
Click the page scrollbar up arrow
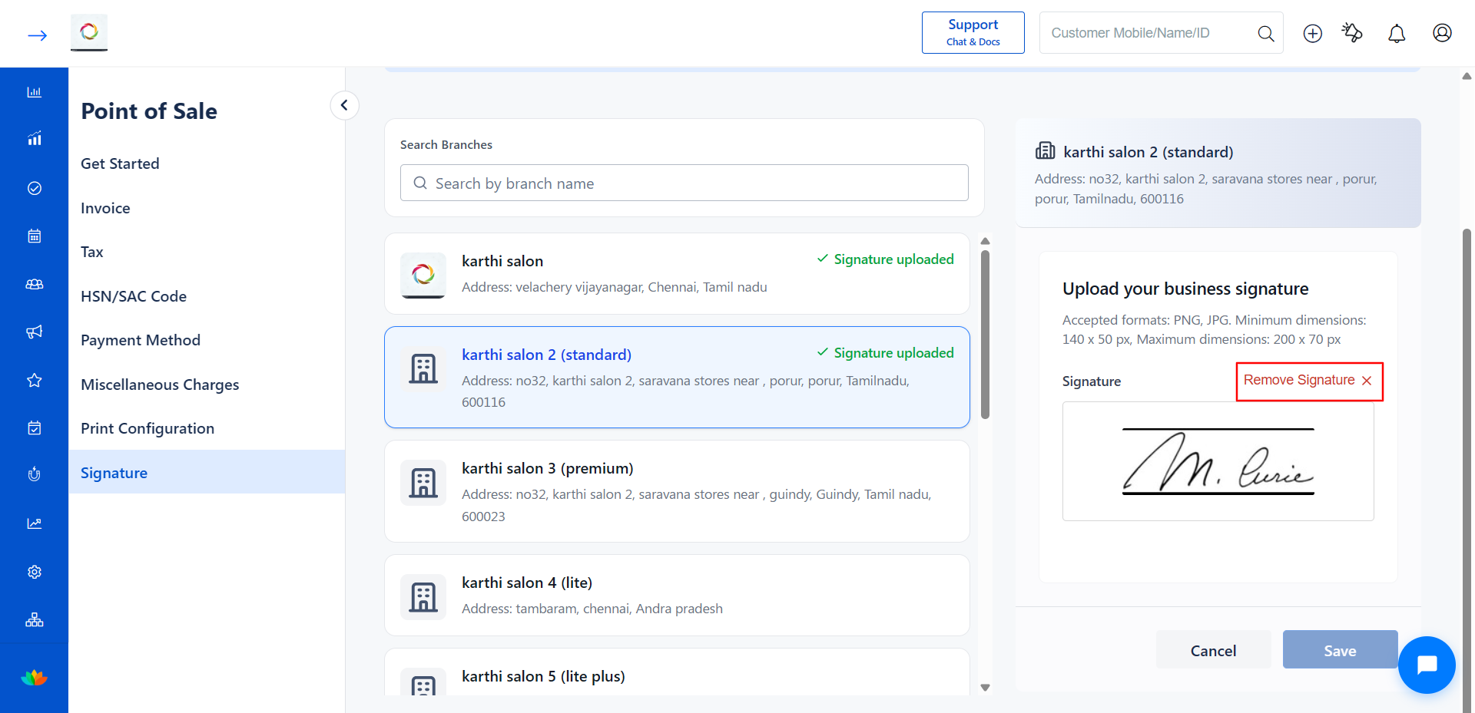click(x=1467, y=76)
